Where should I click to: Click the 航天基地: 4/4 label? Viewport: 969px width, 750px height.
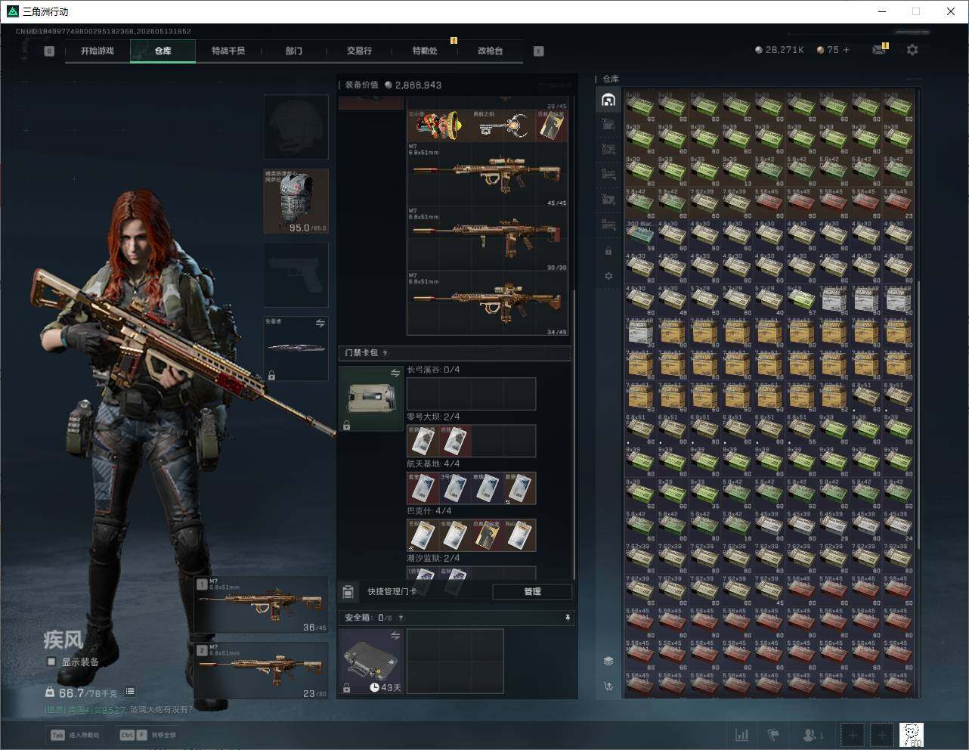(433, 463)
